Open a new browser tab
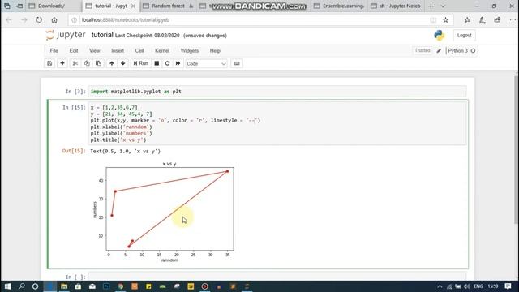This screenshot has height=292, width=519. (x=431, y=6)
